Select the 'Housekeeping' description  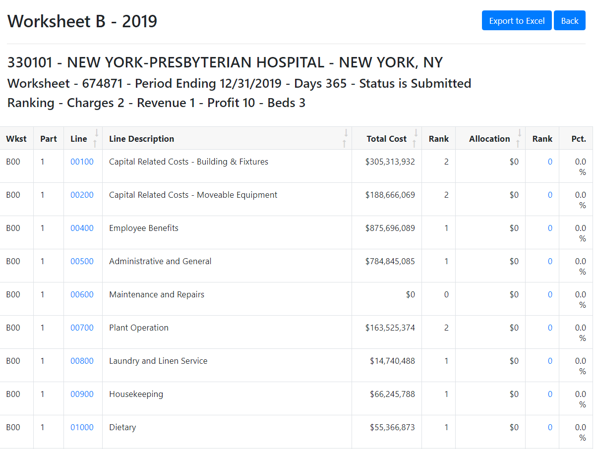(x=136, y=394)
